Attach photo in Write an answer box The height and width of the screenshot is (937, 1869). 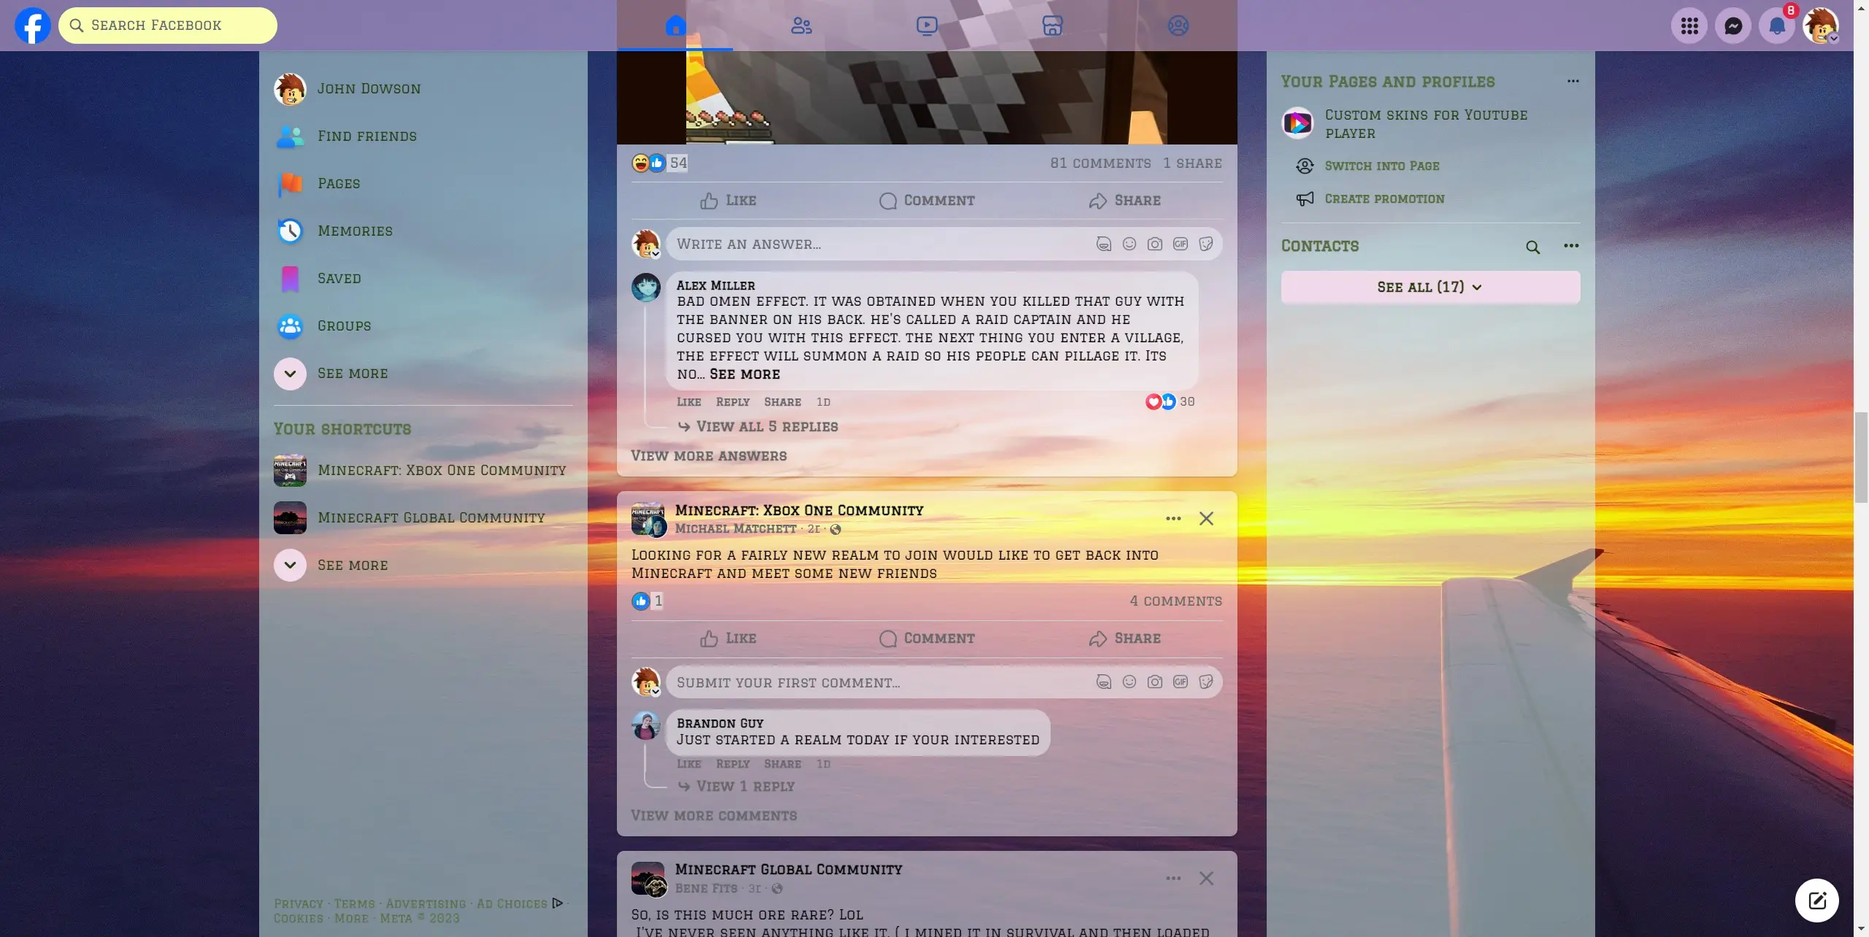tap(1154, 244)
